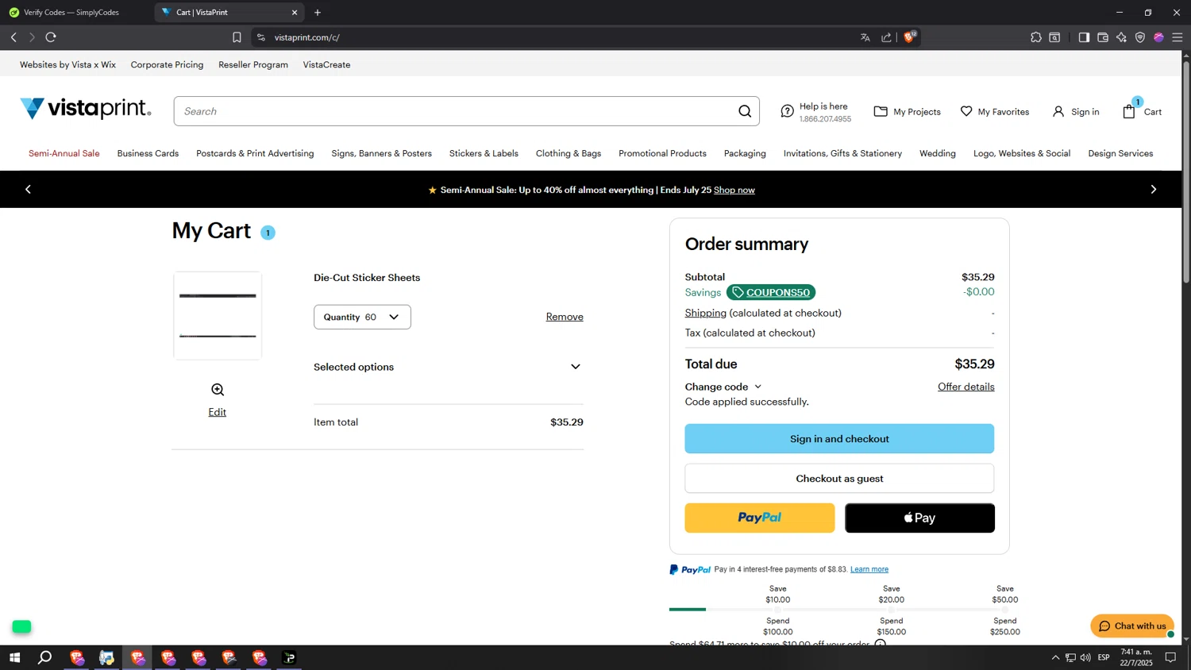Open browser hamburger menu
Viewport: 1191px width, 670px height.
(x=1178, y=37)
